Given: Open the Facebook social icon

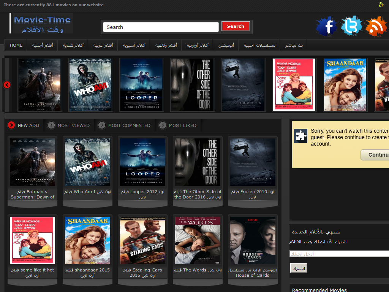Looking at the screenshot, I should click(326, 27).
